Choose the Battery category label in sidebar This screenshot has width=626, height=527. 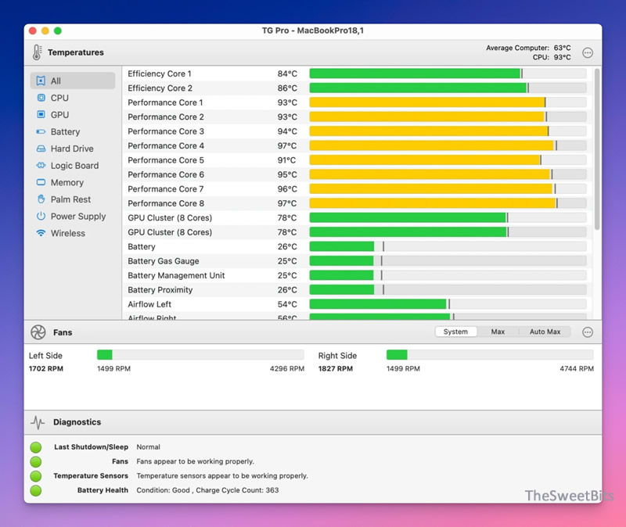[x=65, y=131]
